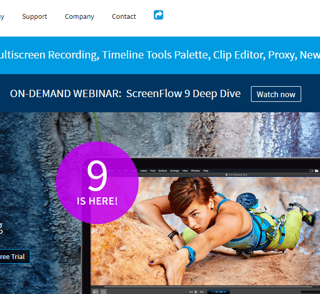Click the Watch now button
This screenshot has height=294, width=320.
[276, 94]
